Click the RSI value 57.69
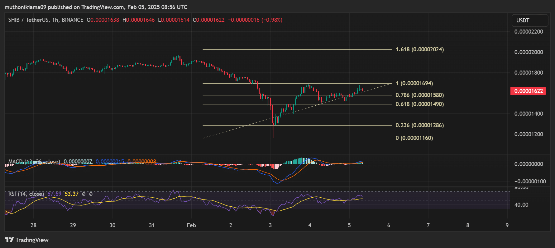Screen dimensions: 555x248 click(54, 194)
